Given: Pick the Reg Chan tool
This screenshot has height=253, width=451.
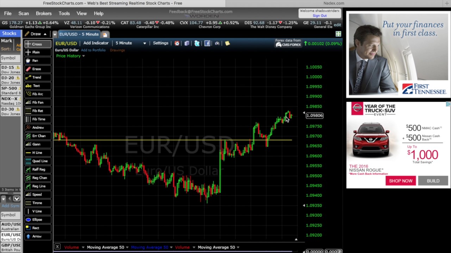Looking at the screenshot, I should (x=38, y=178).
